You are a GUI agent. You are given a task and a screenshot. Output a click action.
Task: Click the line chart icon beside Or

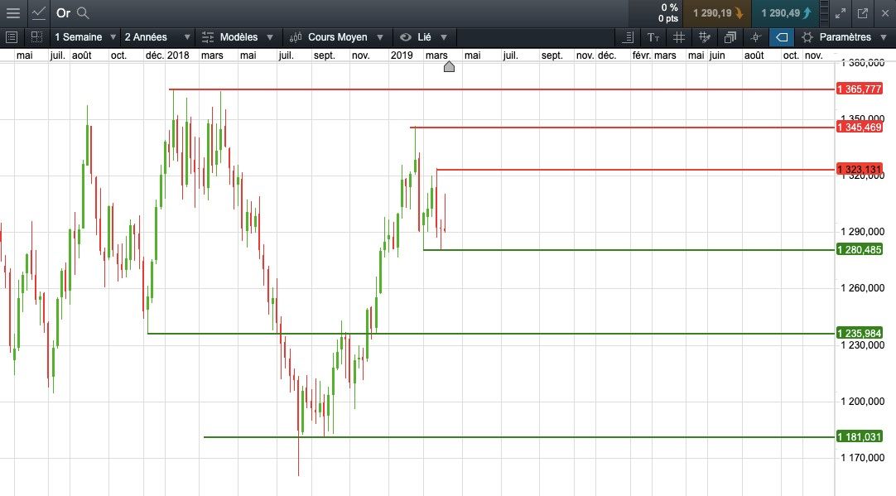[39, 12]
